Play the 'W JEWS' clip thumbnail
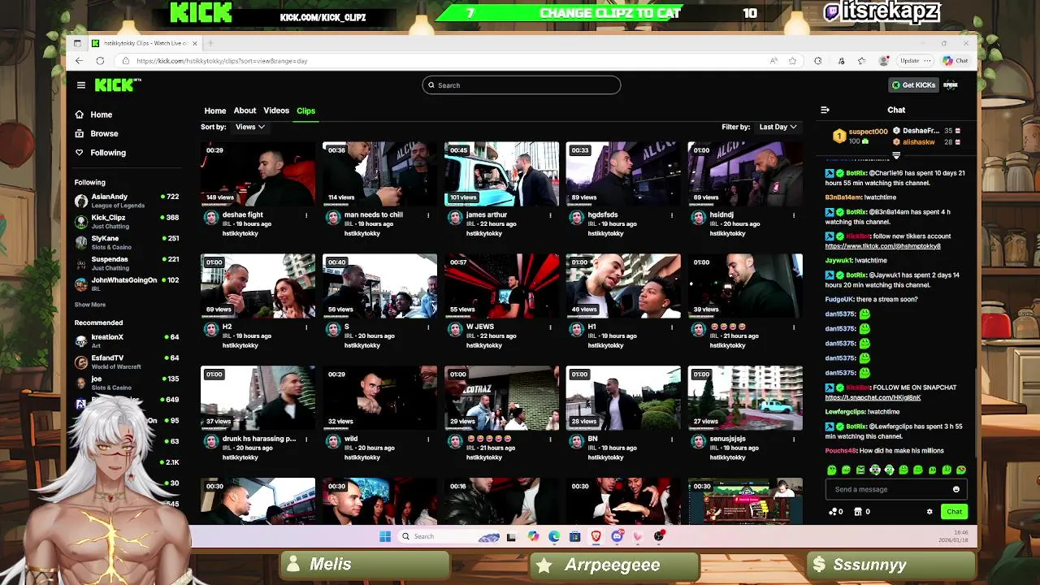The height and width of the screenshot is (585, 1040). pyautogui.click(x=501, y=286)
